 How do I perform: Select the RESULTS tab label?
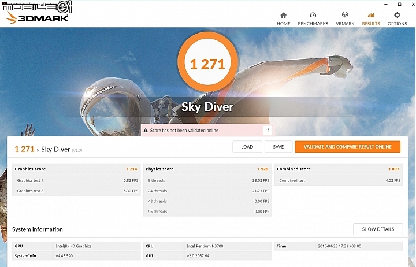point(371,24)
